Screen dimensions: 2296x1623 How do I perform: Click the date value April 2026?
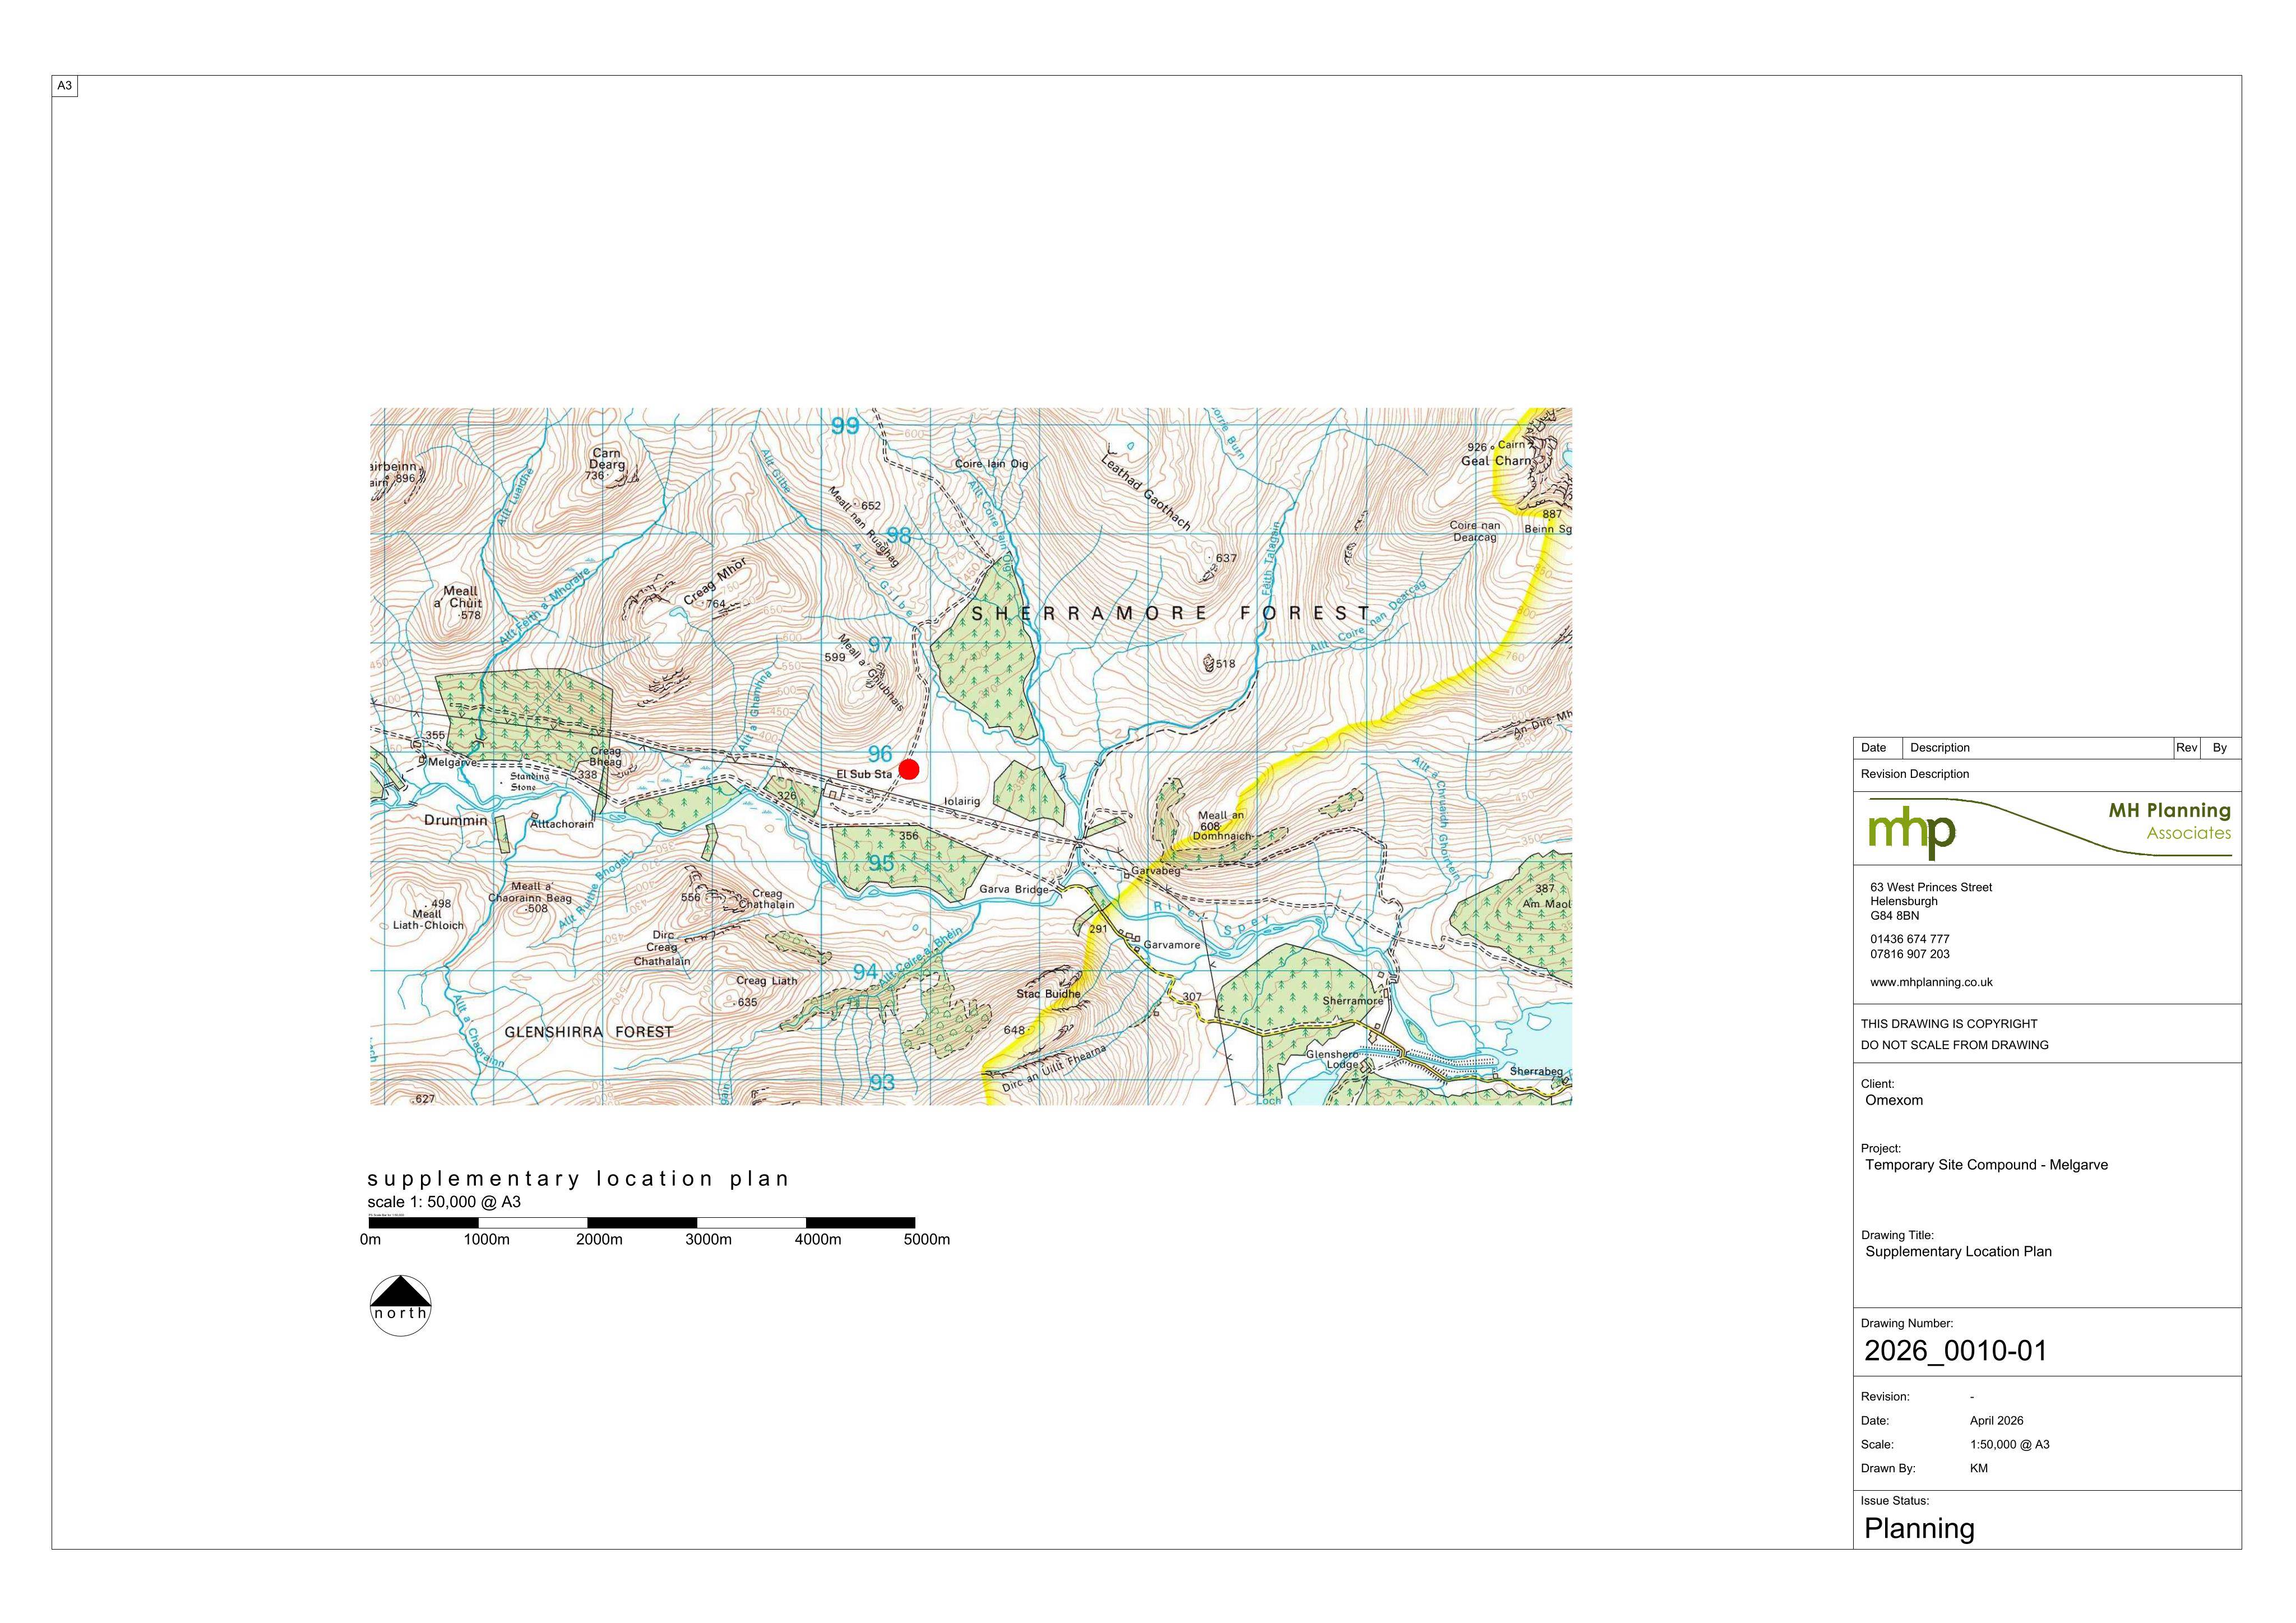1996,1421
